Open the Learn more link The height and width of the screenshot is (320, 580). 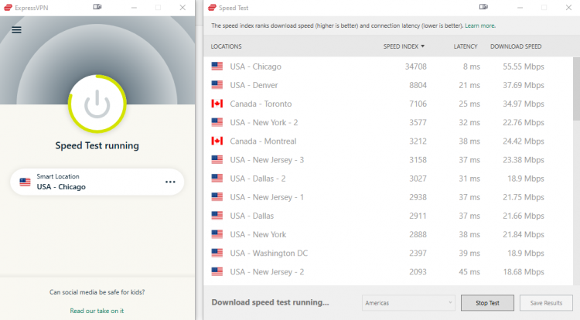480,26
